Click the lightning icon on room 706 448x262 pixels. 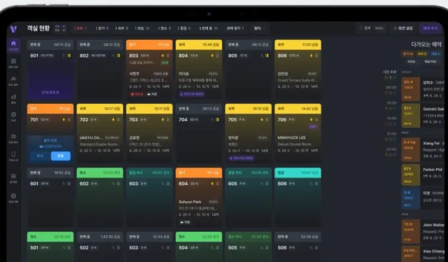point(311,119)
